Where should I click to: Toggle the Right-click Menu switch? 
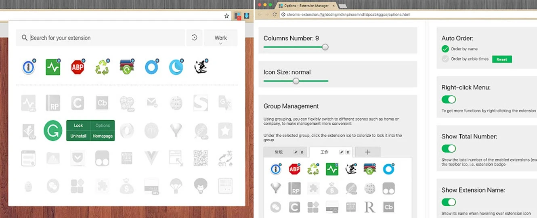(449, 99)
